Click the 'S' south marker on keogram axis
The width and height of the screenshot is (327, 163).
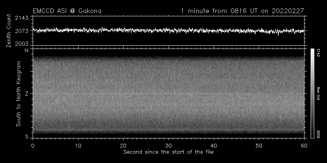(x=27, y=137)
